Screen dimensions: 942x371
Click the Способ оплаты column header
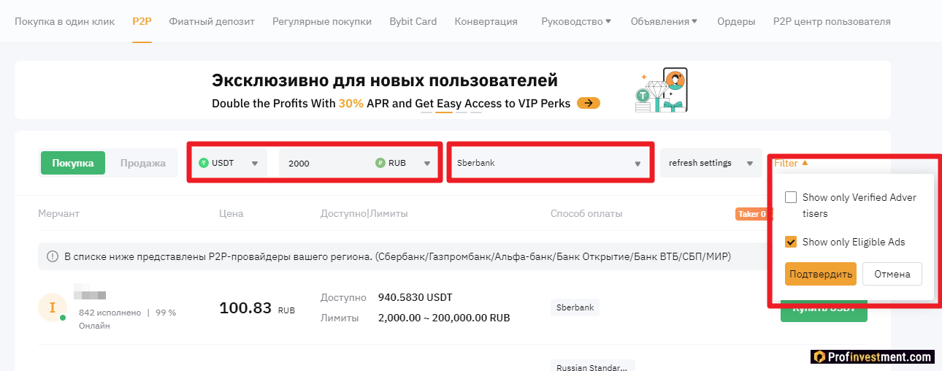586,213
